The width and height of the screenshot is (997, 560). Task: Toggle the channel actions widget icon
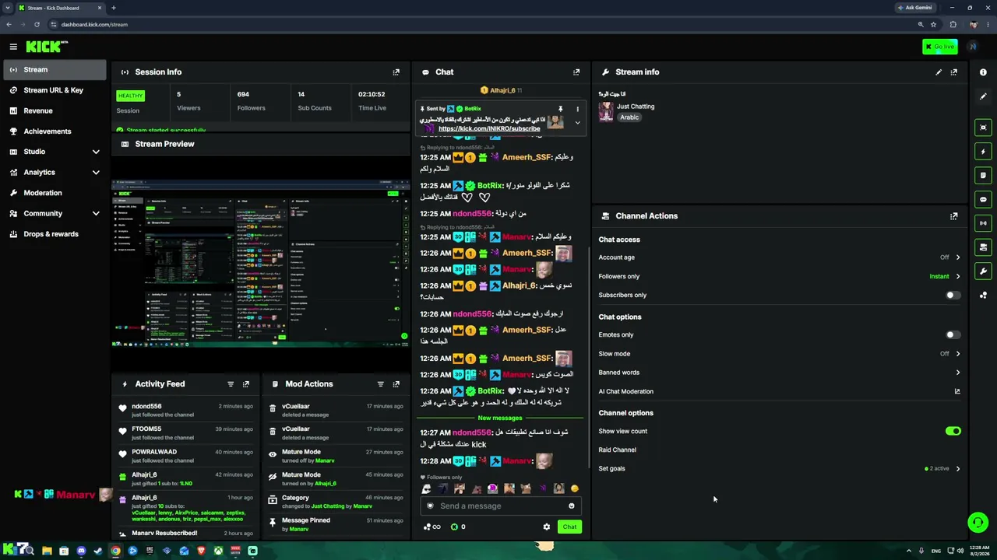(983, 247)
